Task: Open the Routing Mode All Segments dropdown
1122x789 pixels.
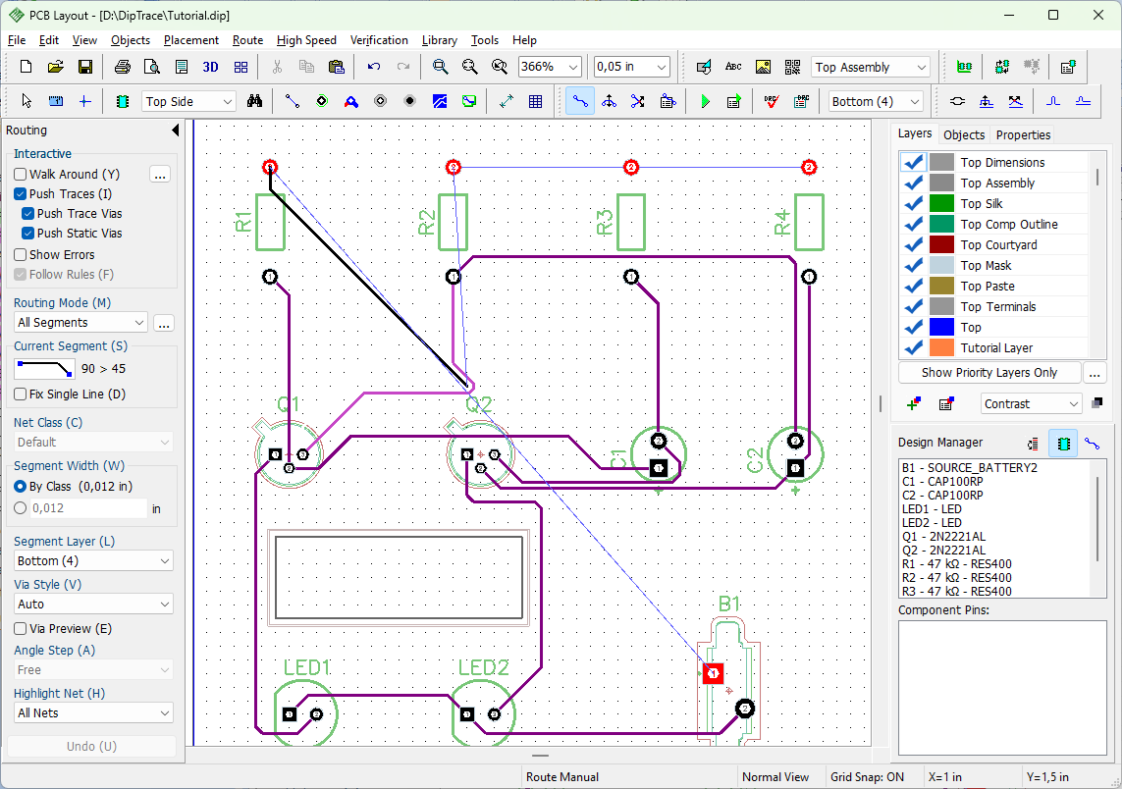Action: coord(139,323)
